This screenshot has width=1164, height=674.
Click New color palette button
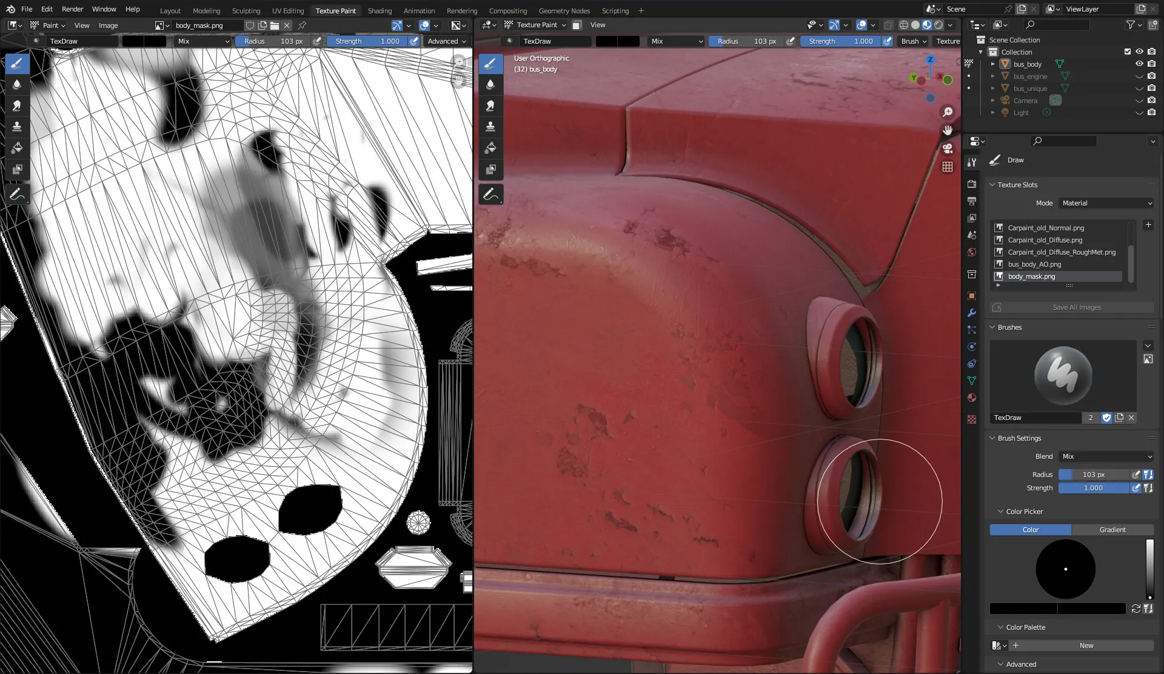(1086, 646)
